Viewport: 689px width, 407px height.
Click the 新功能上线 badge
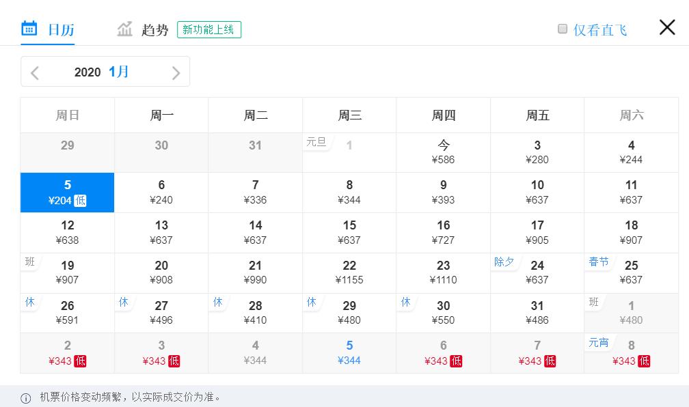click(x=209, y=29)
